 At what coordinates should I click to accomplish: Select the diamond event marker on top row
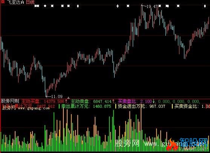45,6
